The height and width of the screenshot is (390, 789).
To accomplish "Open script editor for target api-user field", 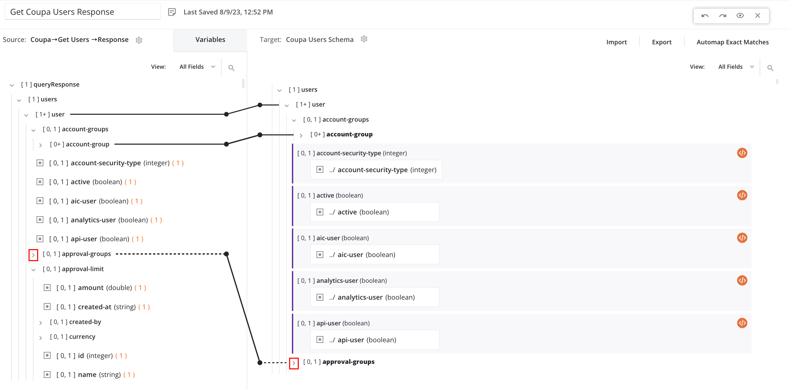I will [742, 323].
